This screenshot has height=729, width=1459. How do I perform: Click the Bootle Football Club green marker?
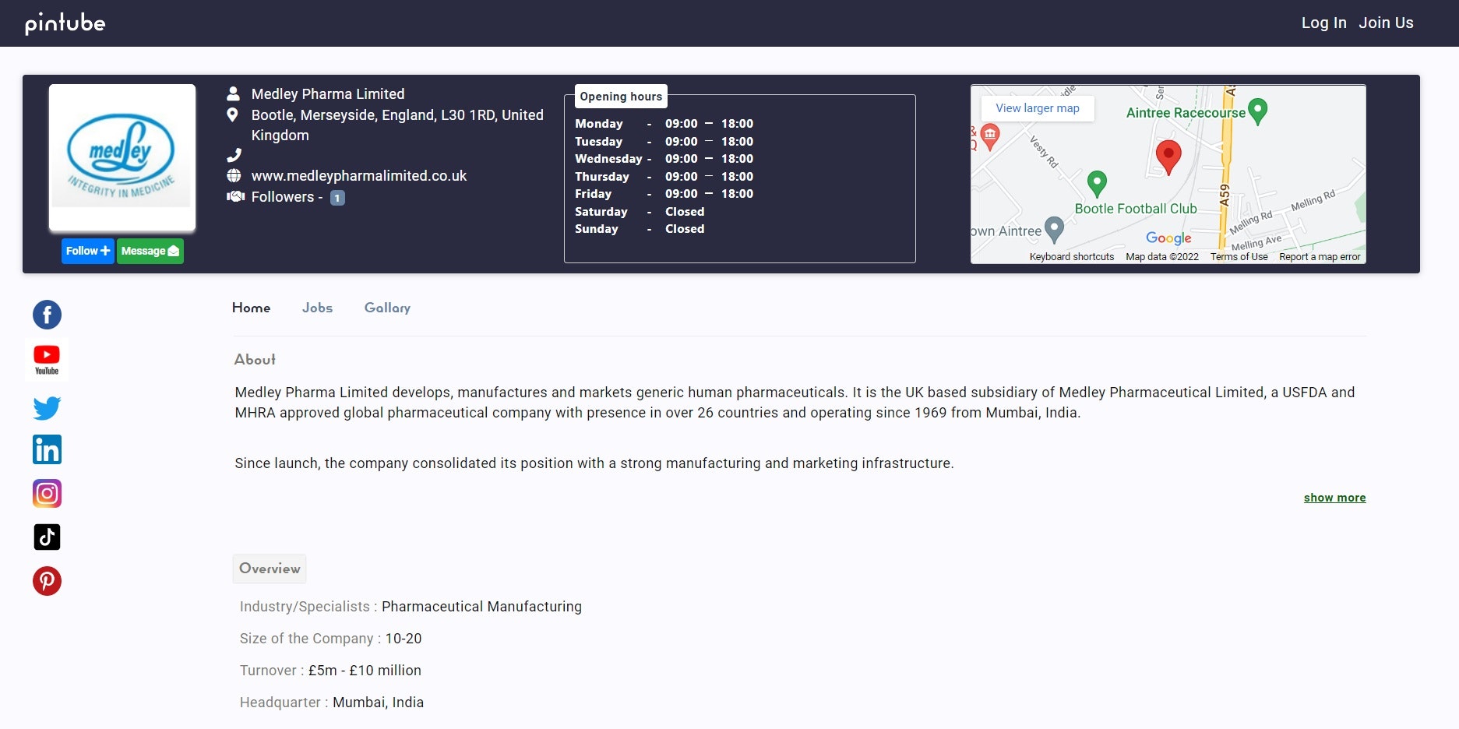coord(1097,184)
